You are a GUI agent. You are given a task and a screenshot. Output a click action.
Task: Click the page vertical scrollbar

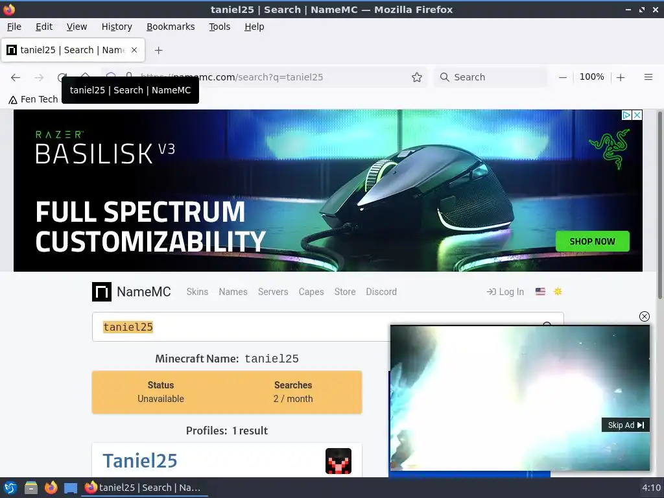[659, 205]
